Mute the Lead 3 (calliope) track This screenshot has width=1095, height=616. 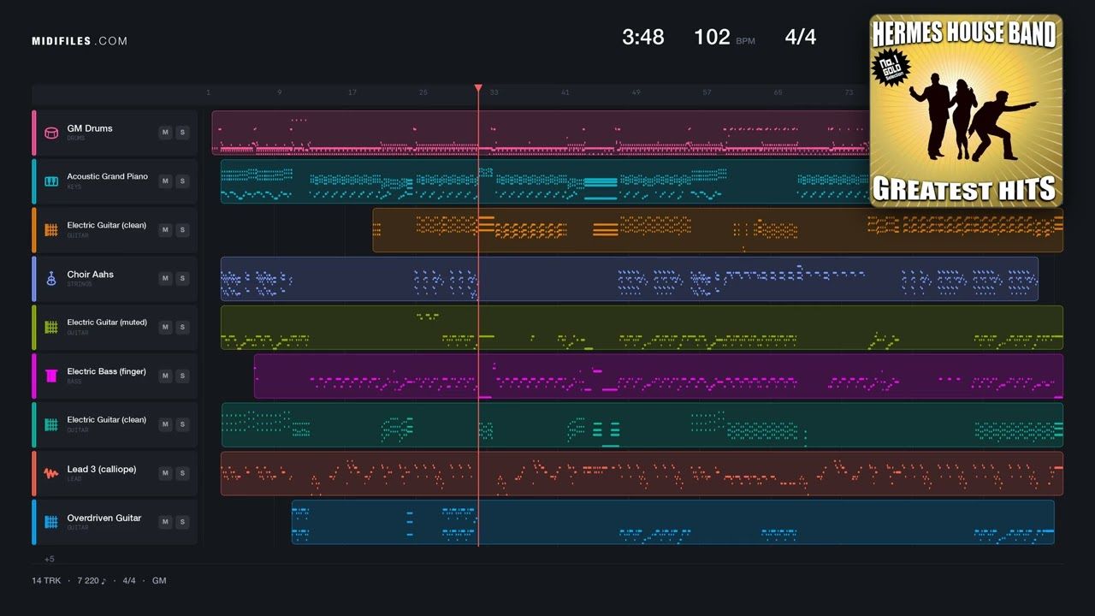click(165, 473)
